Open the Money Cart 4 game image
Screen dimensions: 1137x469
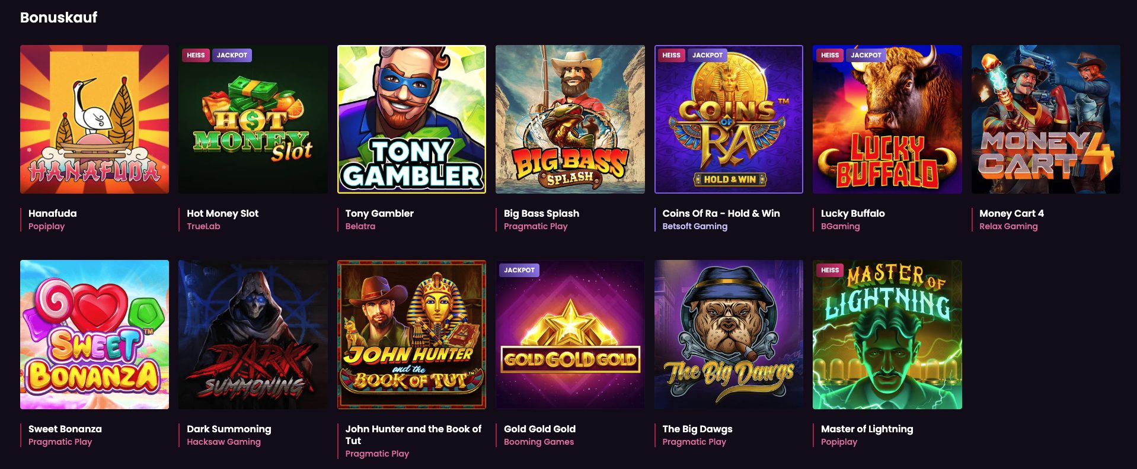click(1046, 119)
